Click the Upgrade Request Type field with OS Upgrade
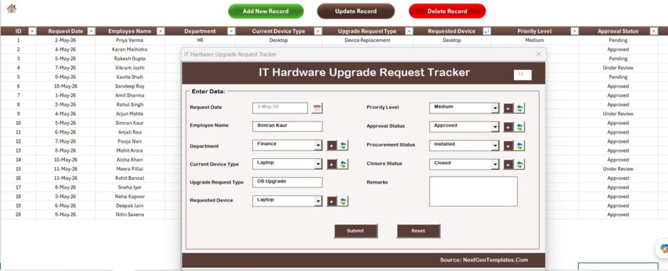The height and width of the screenshot is (271, 668). click(x=288, y=182)
